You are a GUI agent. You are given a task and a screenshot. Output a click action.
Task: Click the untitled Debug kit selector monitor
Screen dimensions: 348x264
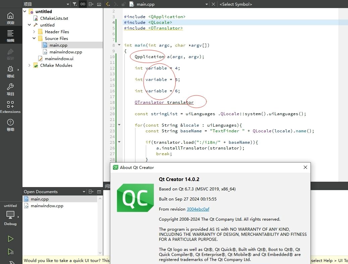coord(10,215)
